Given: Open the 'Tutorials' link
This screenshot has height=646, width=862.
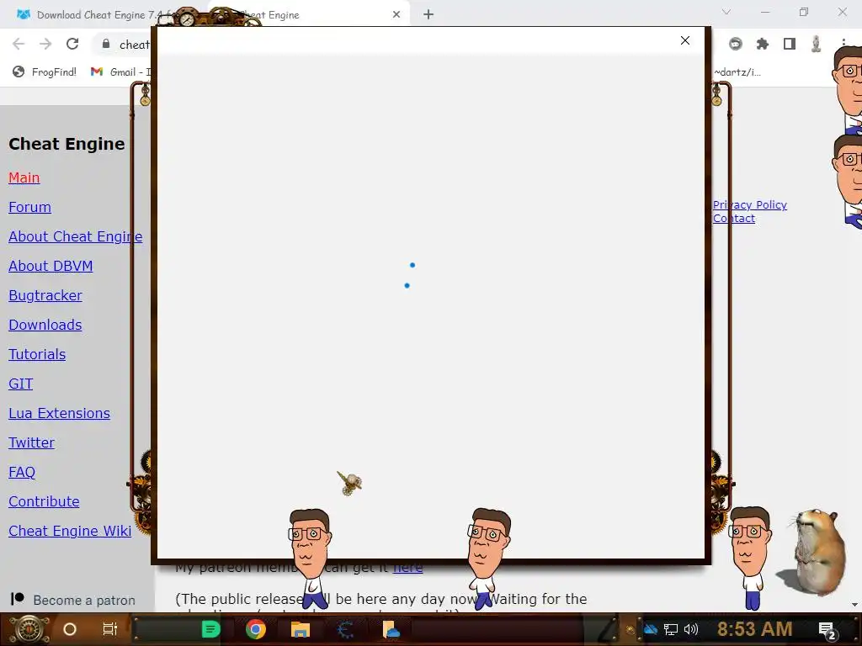Looking at the screenshot, I should 37,354.
